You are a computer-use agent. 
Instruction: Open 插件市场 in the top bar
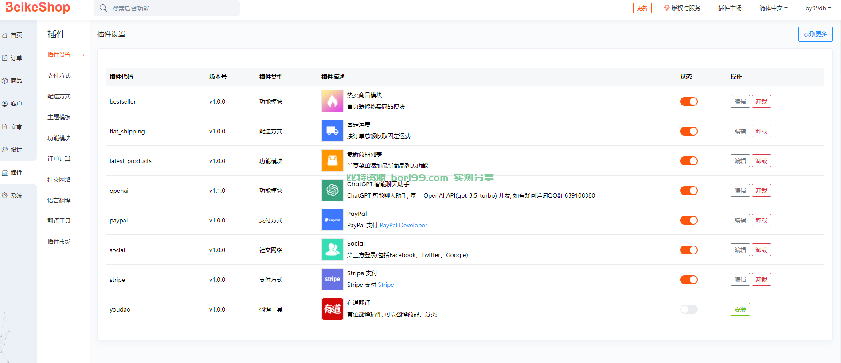coord(730,8)
